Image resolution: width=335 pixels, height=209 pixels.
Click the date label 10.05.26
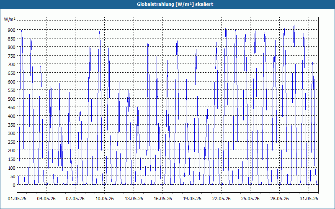click(x=104, y=199)
